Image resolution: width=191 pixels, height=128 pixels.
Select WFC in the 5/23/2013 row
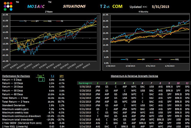[x=125, y=102]
